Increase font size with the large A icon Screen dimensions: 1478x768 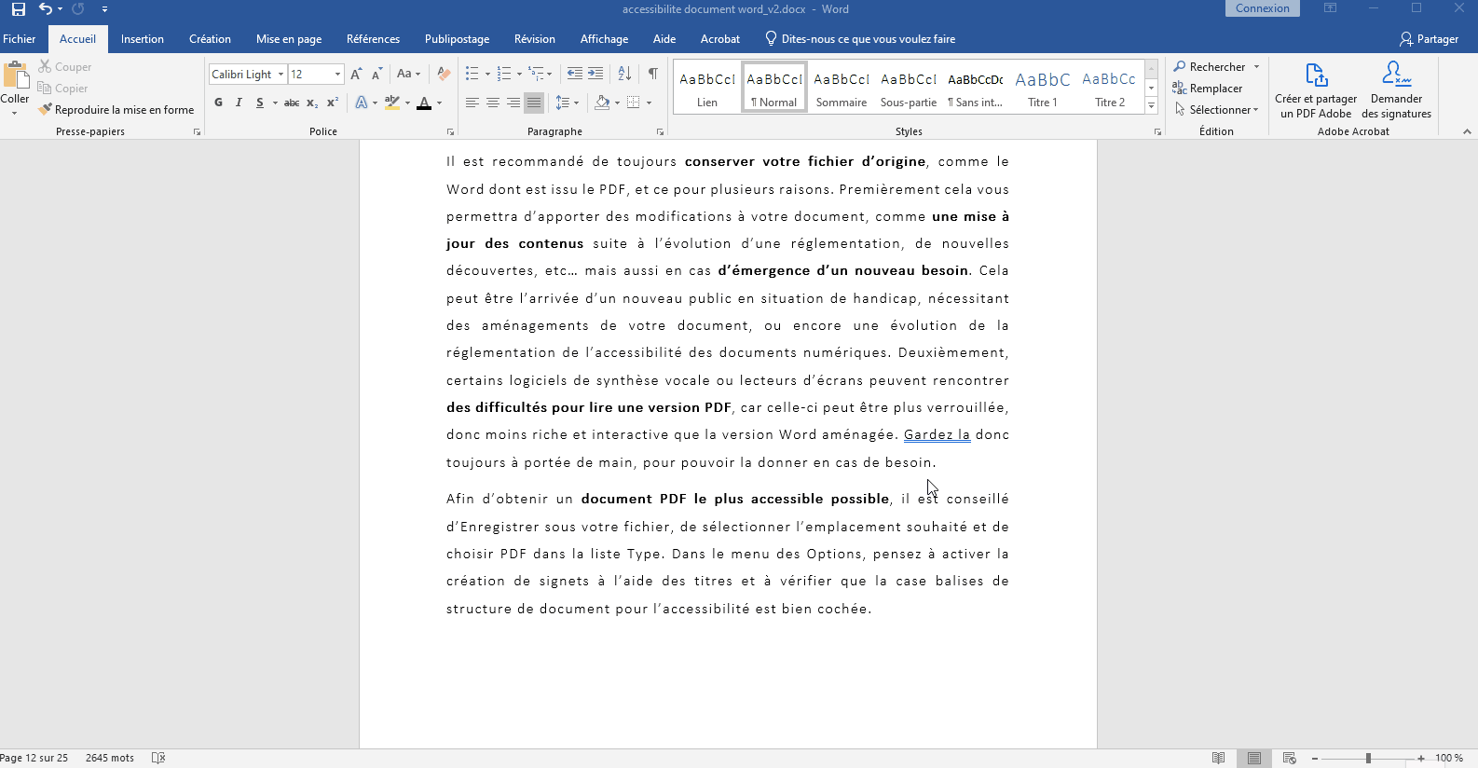click(x=356, y=75)
